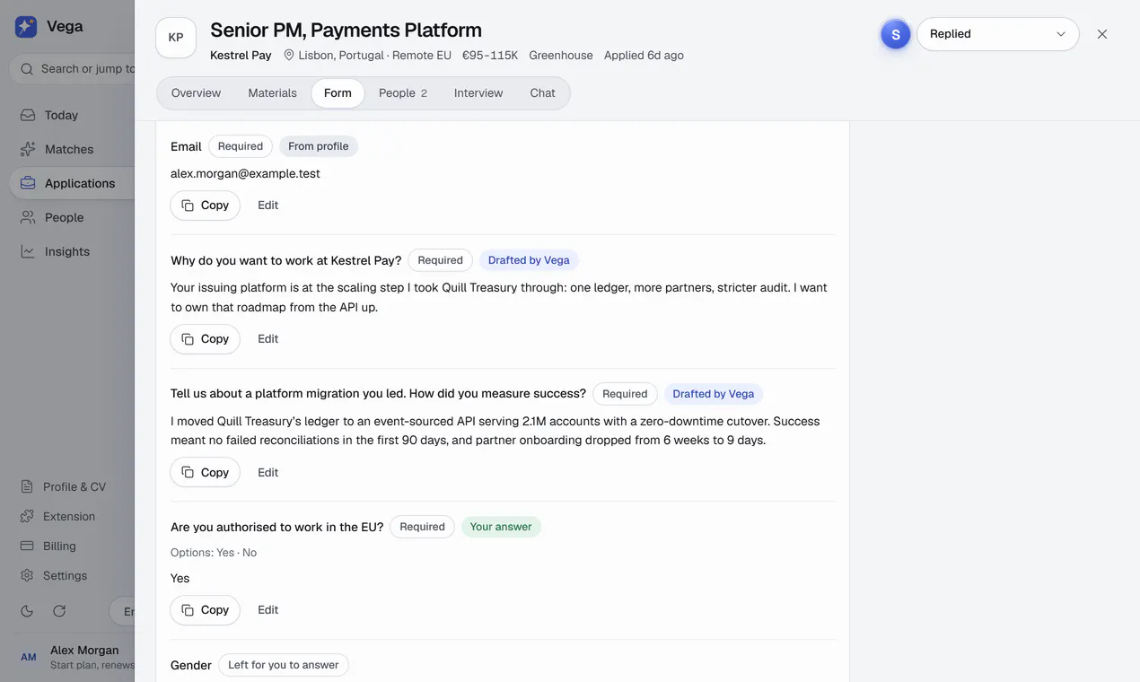
Task: Open Extension via its puzzle icon
Action: pos(27,516)
